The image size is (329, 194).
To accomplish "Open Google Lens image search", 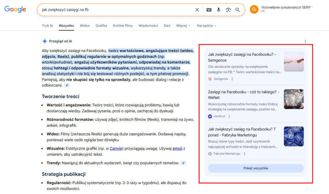I will pos(228,10).
